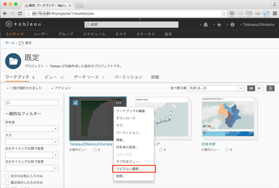
Task: Open favorites via the star icon
Action: [x=219, y=25]
